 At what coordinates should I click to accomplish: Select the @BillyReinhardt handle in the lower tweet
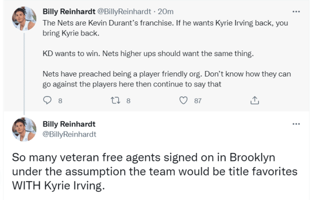[x=70, y=134]
